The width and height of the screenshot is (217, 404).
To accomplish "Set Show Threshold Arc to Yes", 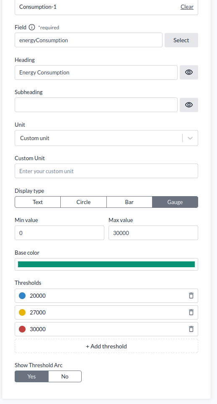I will (x=31, y=376).
